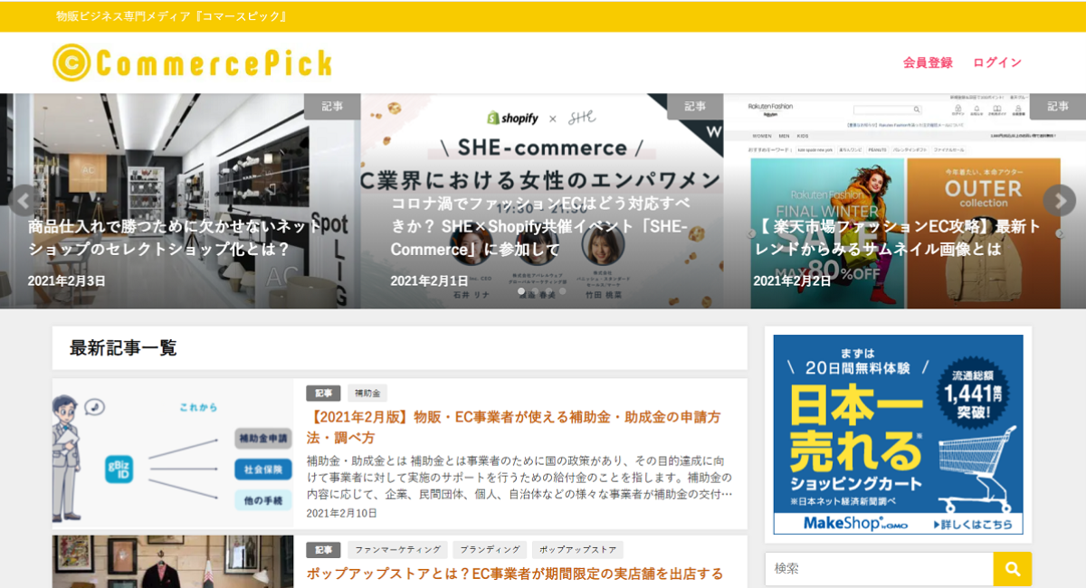
Task: Open 会員登録 link in header
Action: (928, 62)
